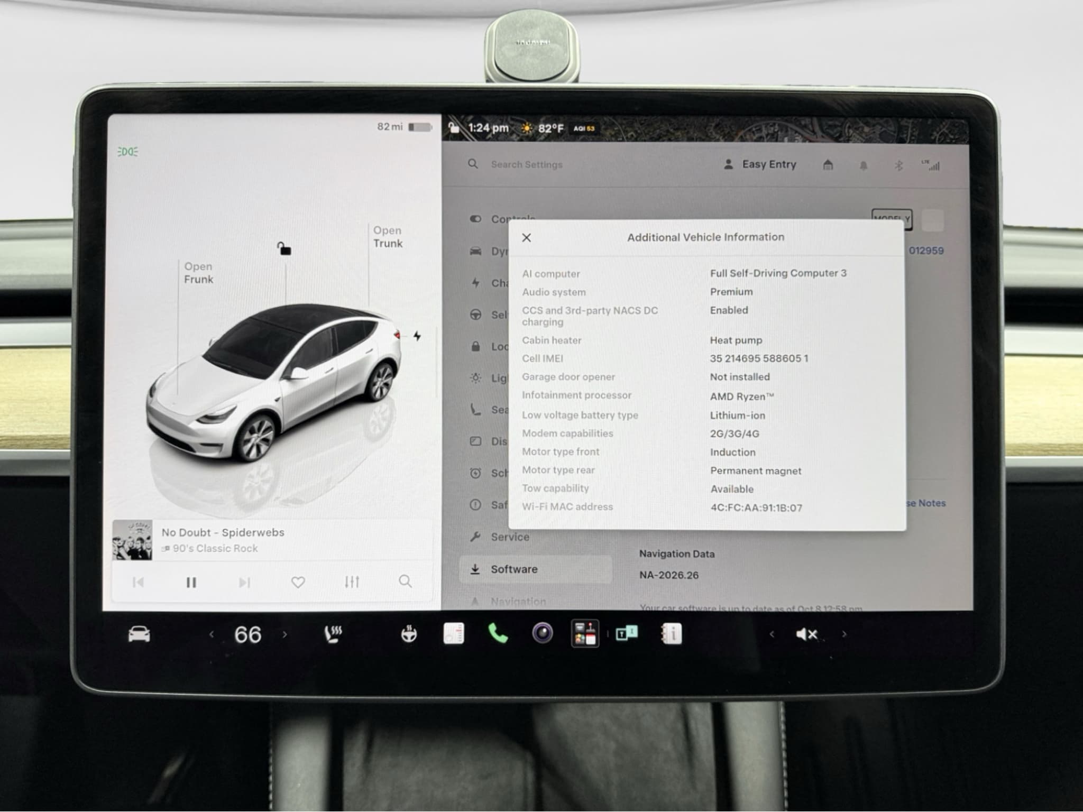This screenshot has height=812, width=1083.
Task: Raise volume with right chevron
Action: [844, 634]
